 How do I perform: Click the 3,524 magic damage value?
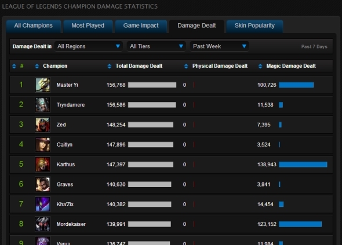tap(264, 145)
